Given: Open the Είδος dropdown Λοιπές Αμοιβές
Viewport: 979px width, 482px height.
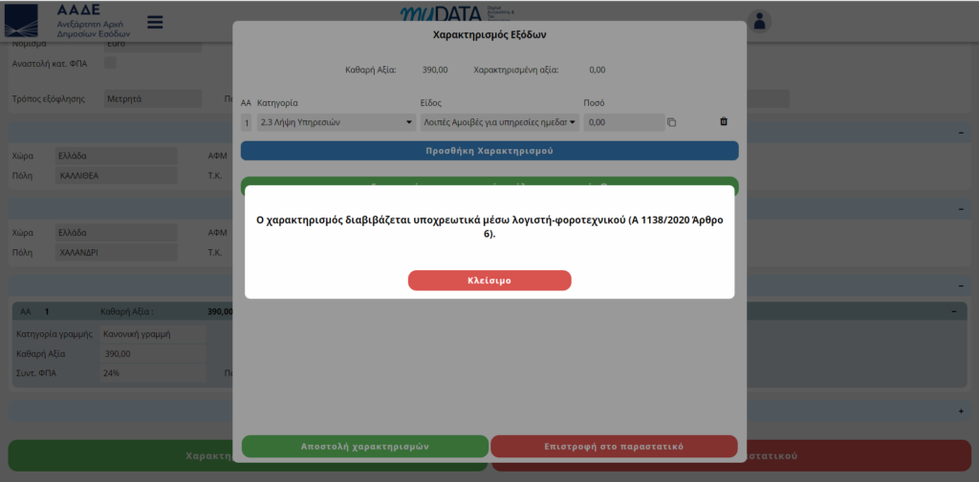Looking at the screenshot, I should coord(499,122).
